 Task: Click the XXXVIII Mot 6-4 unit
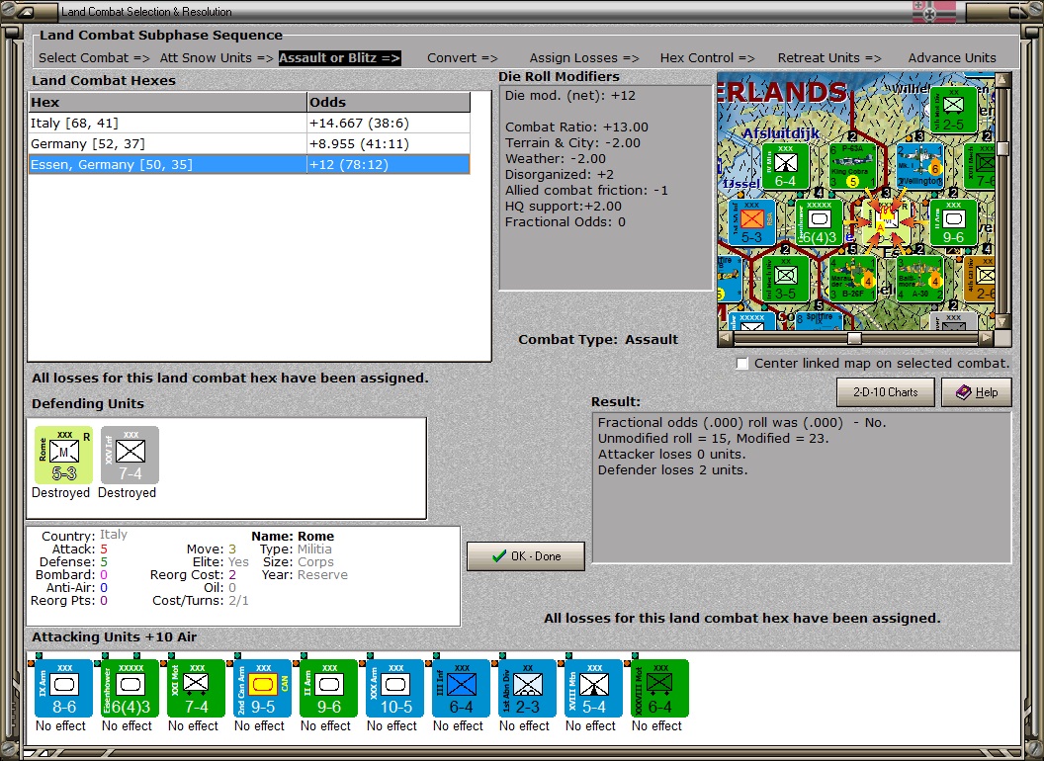659,689
